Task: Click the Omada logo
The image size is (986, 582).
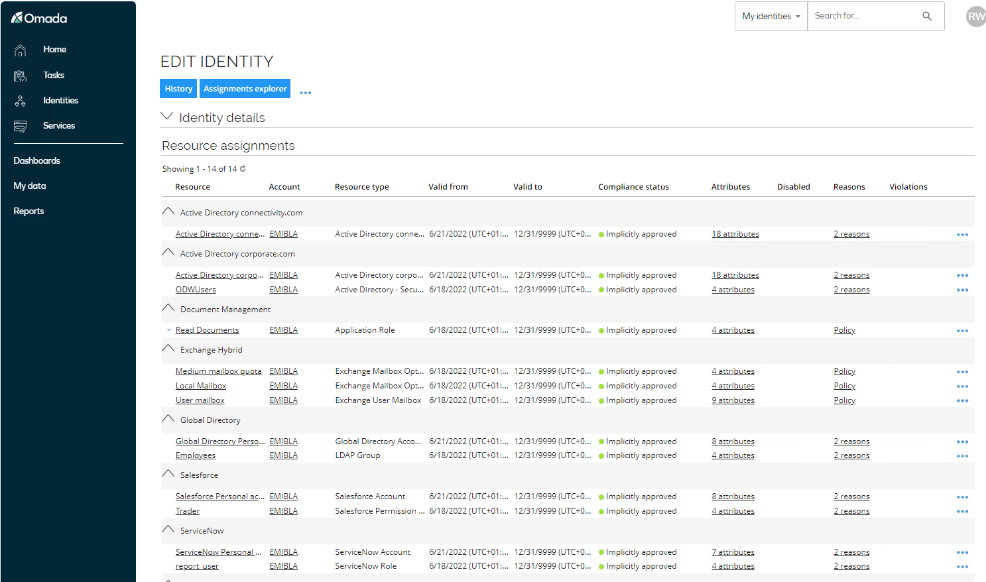Action: coord(39,18)
